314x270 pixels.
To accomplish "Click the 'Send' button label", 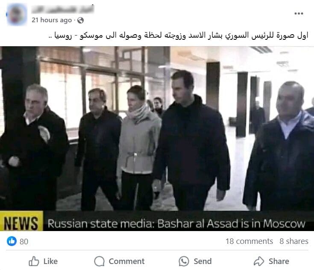I will 202,261.
